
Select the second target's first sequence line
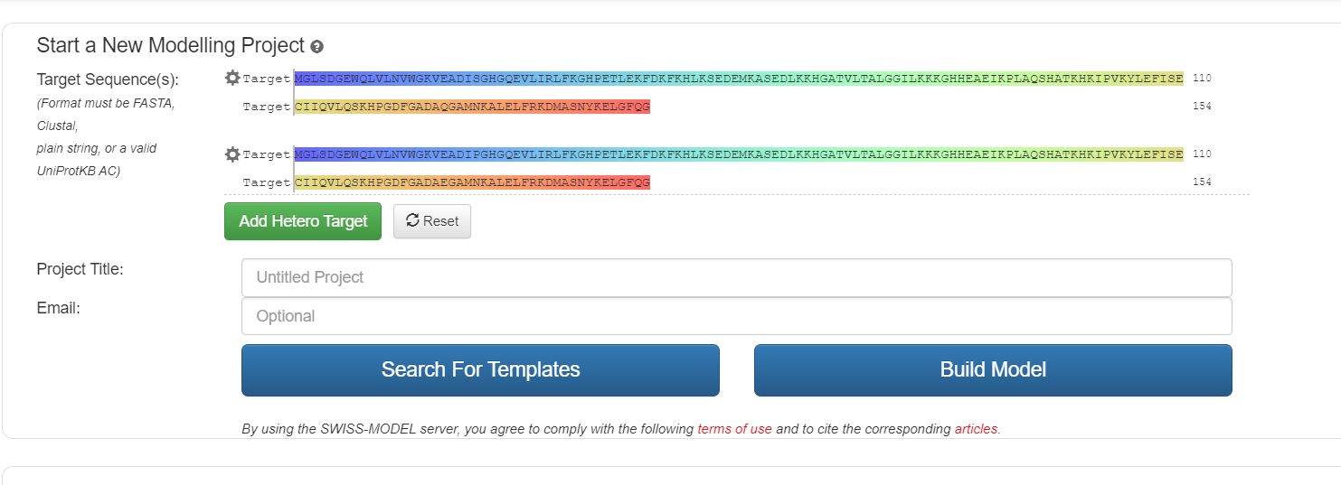[739, 154]
